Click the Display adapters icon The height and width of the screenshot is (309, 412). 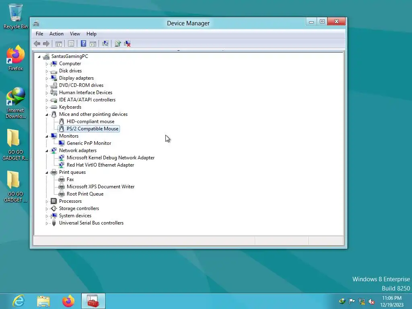pos(54,78)
